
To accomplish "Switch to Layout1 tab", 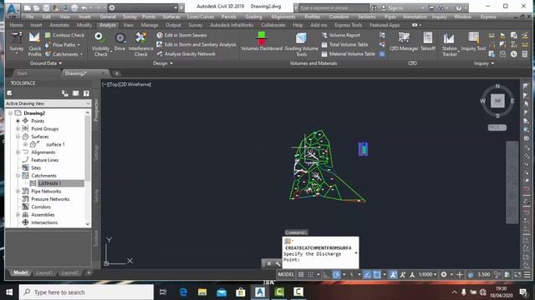I will pos(44,272).
